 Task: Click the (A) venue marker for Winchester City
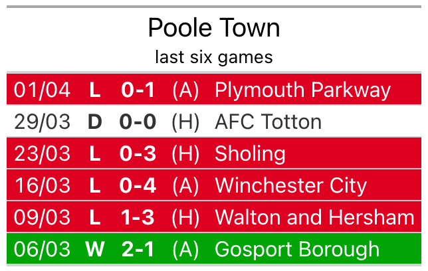(x=185, y=185)
